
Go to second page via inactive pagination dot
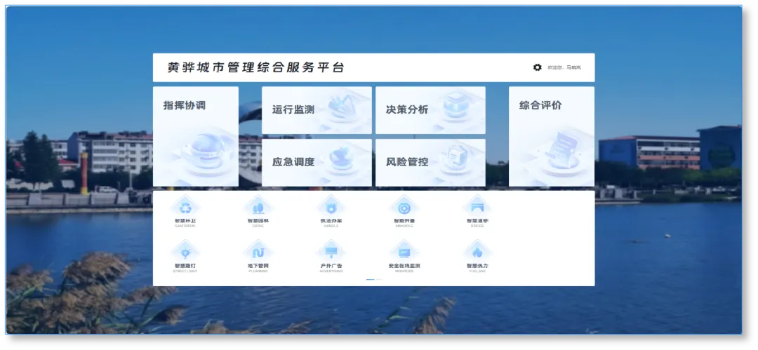[x=379, y=279]
